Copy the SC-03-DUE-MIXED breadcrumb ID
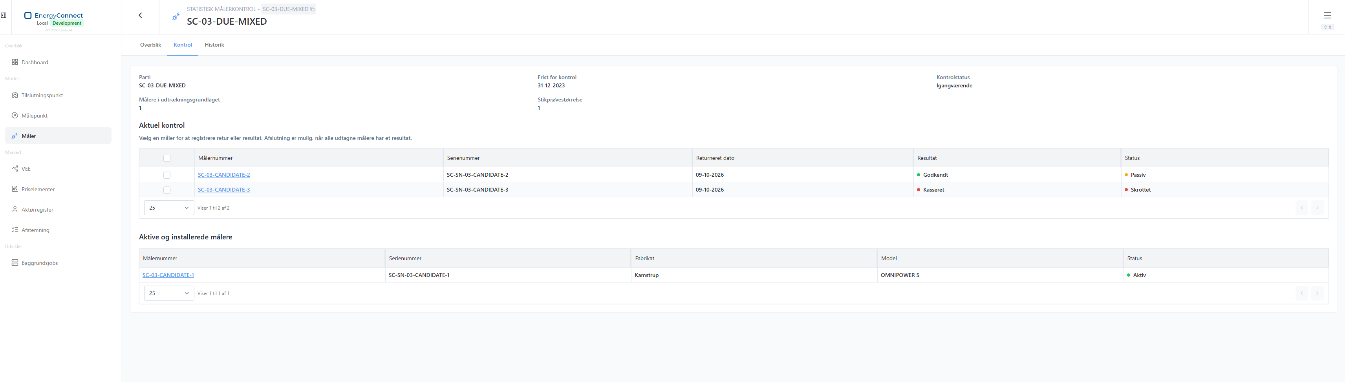Image resolution: width=1345 pixels, height=382 pixels. [312, 9]
